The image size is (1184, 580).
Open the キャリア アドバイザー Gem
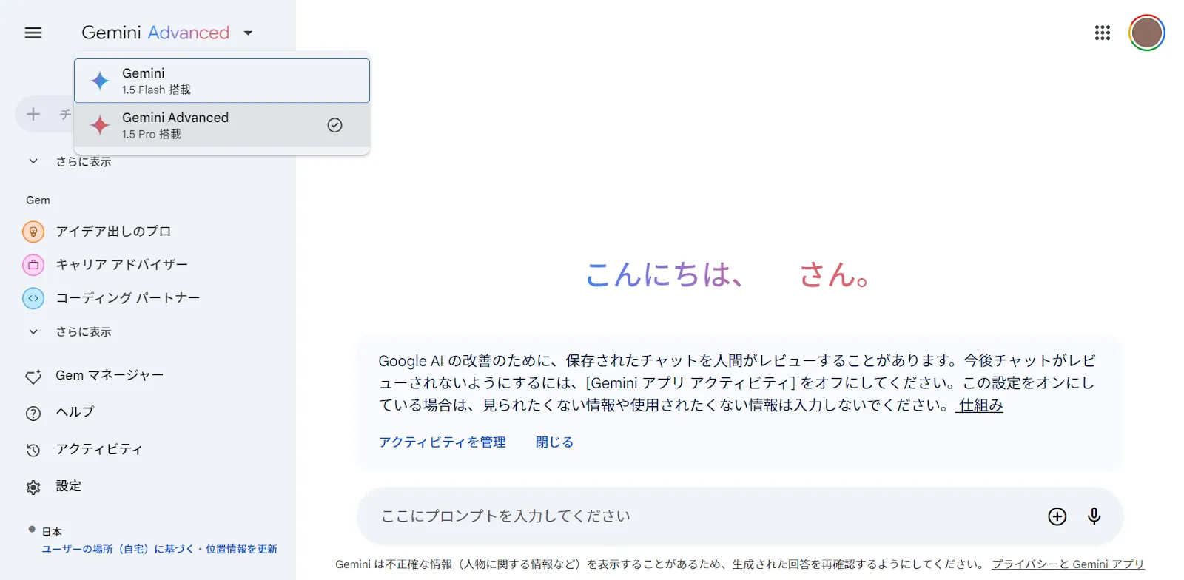click(122, 265)
